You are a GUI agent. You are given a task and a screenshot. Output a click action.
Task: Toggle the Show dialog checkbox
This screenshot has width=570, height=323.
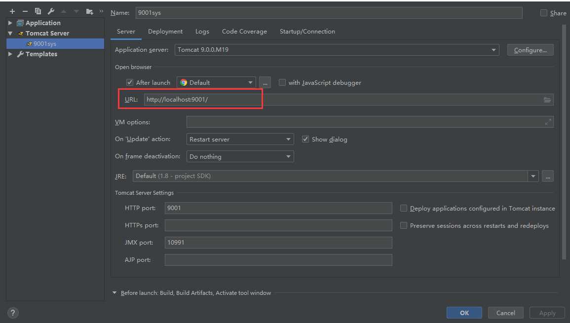point(305,139)
